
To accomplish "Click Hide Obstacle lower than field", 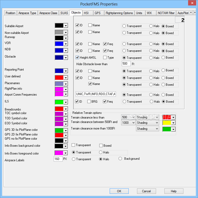I will 126,64.
